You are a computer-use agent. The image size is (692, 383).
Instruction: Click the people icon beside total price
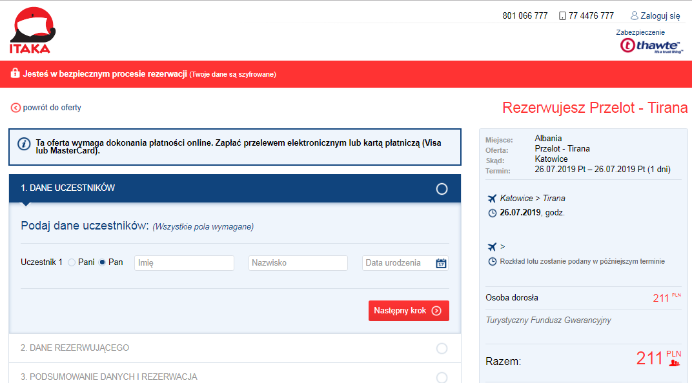tap(675, 363)
